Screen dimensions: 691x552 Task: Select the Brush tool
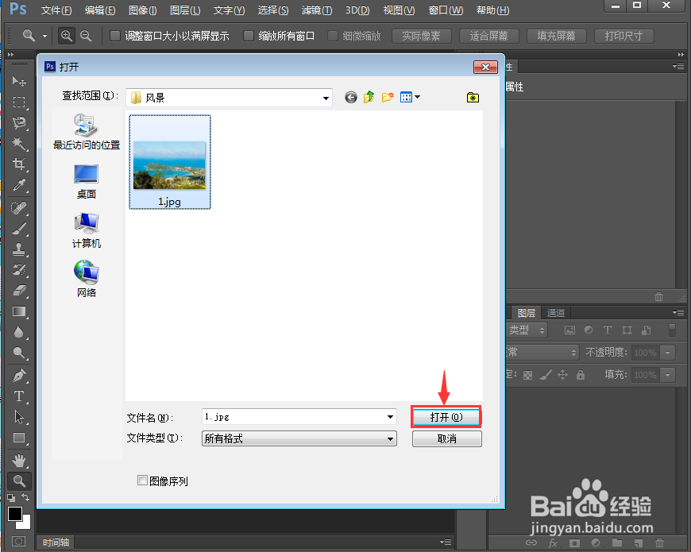[x=20, y=230]
